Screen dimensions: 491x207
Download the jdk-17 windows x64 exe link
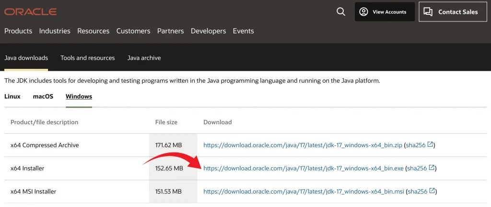(x=304, y=168)
